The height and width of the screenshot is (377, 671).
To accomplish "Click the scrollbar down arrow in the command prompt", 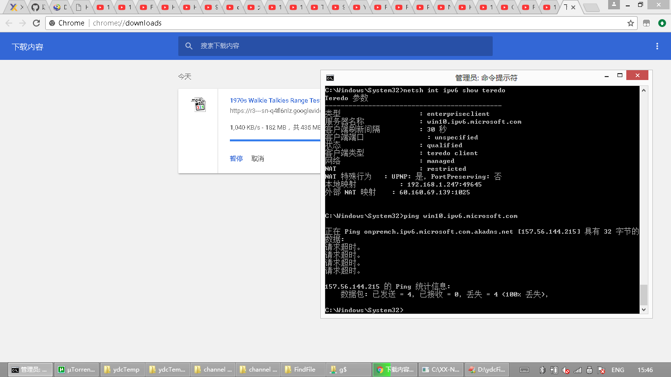I will pyautogui.click(x=643, y=309).
